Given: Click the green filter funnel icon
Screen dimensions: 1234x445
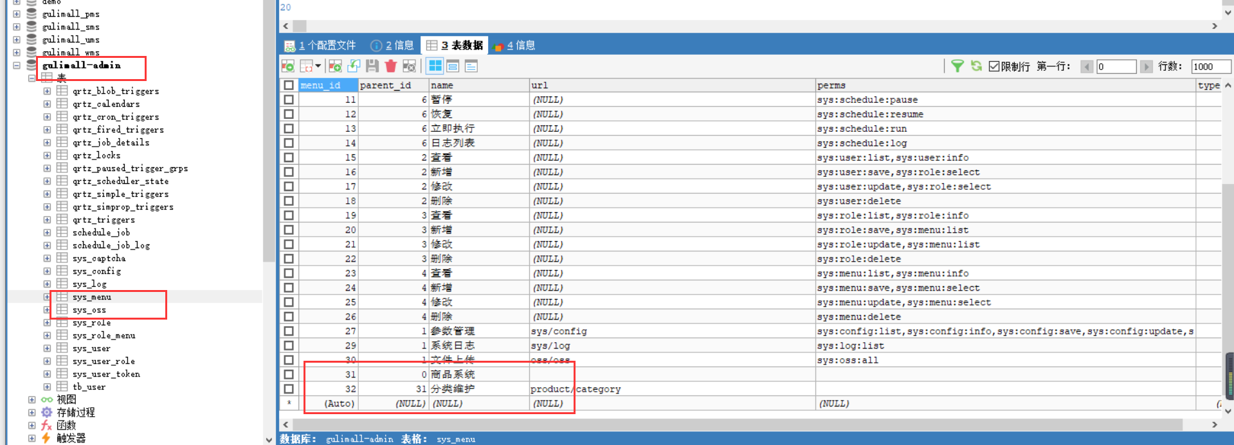Looking at the screenshot, I should point(957,66).
